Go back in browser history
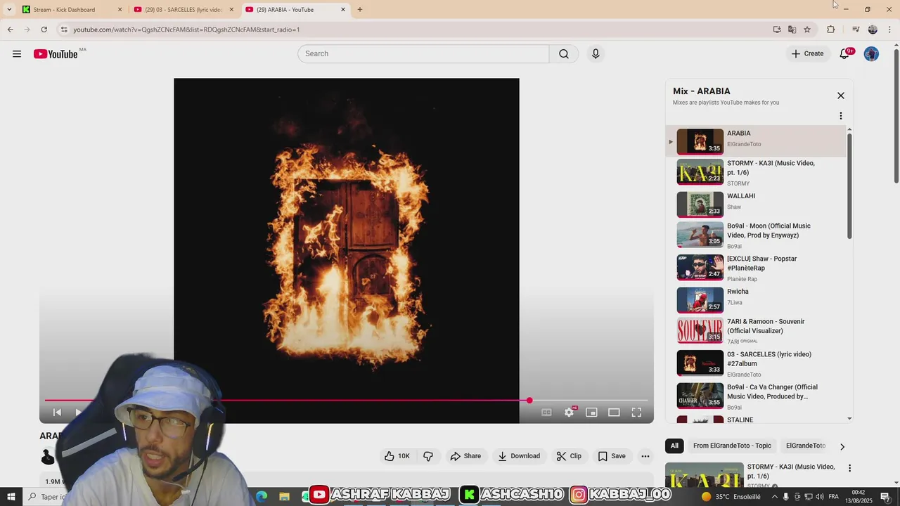 (x=10, y=30)
